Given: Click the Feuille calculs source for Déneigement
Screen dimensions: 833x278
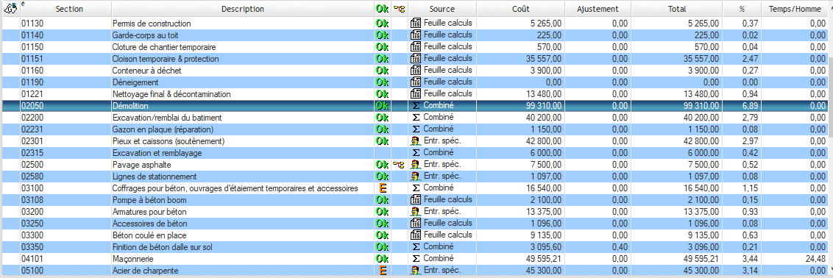Looking at the screenshot, I should [448, 82].
